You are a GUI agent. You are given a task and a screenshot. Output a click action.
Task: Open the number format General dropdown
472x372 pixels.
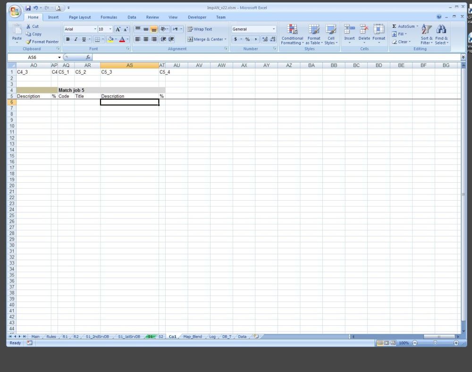(x=274, y=29)
